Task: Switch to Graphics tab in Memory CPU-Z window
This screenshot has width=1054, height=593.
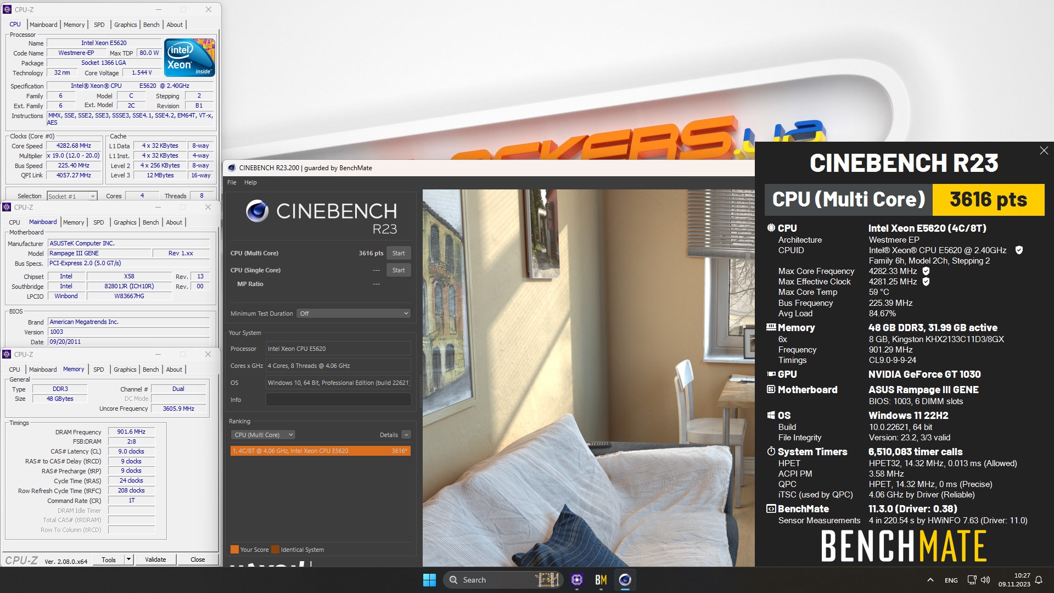Action: click(x=125, y=370)
